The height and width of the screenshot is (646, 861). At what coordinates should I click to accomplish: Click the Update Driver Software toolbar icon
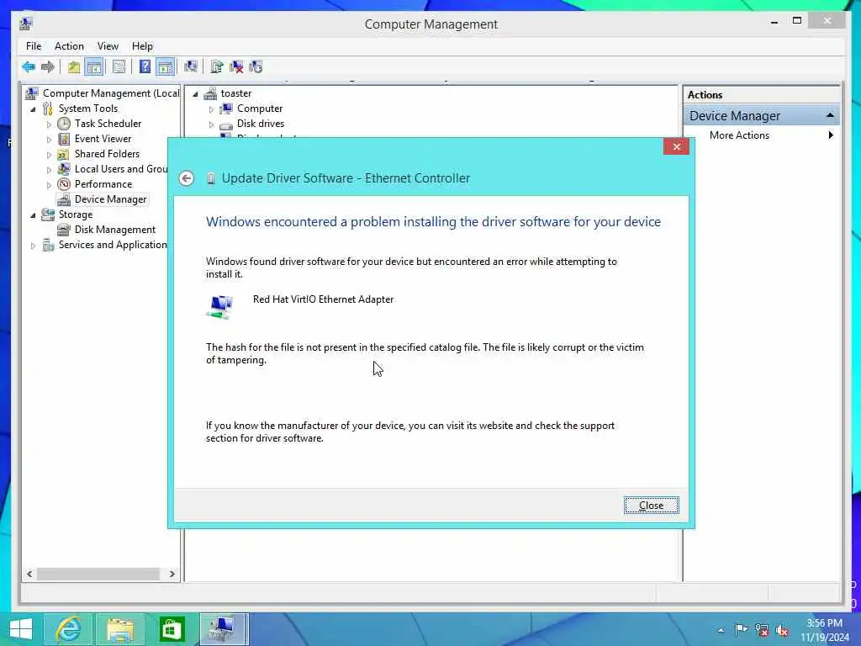pyautogui.click(x=217, y=67)
